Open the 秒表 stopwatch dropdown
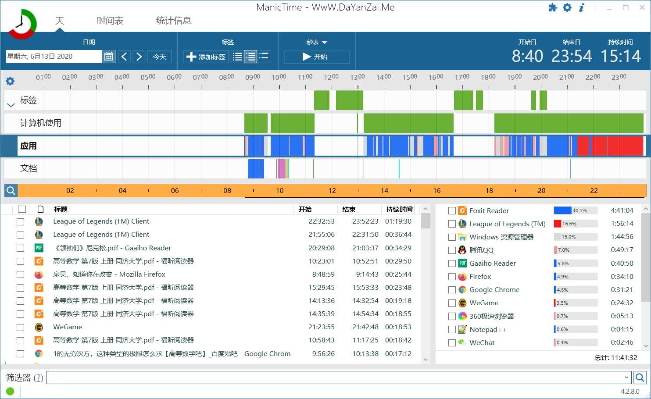This screenshot has width=651, height=399. click(317, 42)
